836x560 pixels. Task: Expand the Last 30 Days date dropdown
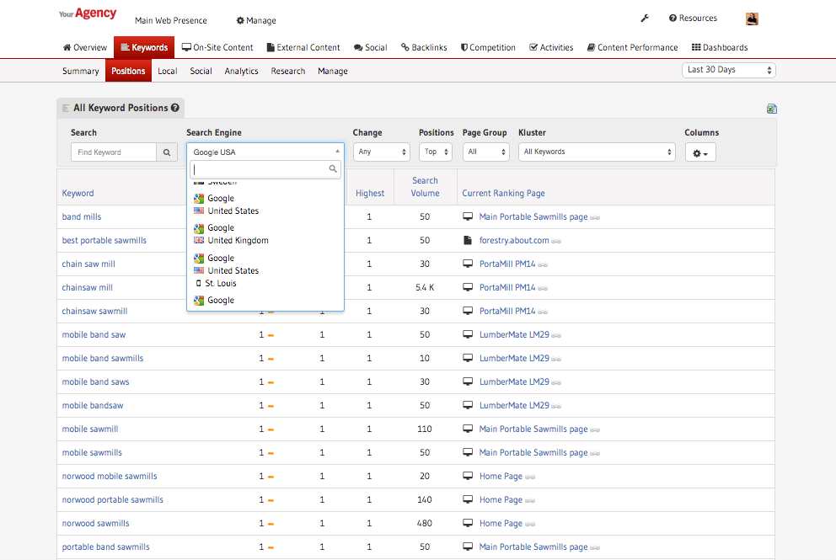[x=728, y=70]
